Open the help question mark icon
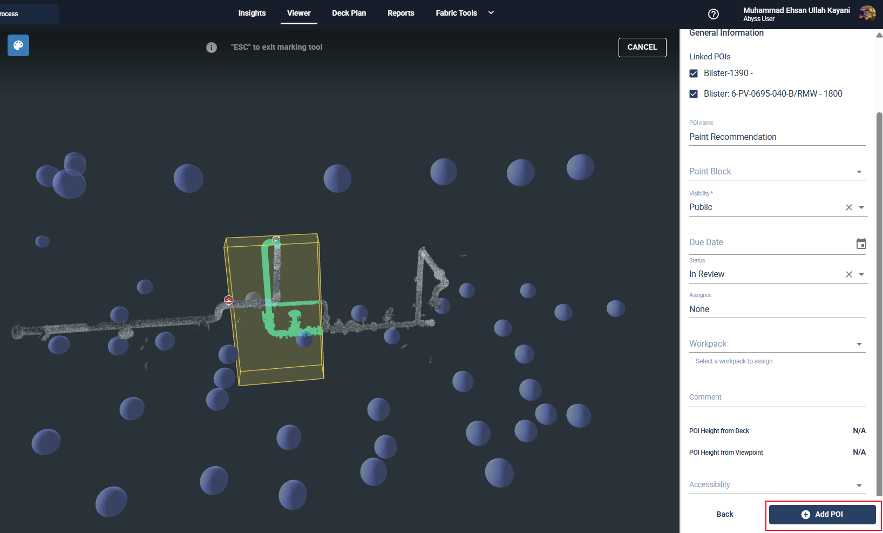The height and width of the screenshot is (533, 883). tap(714, 14)
